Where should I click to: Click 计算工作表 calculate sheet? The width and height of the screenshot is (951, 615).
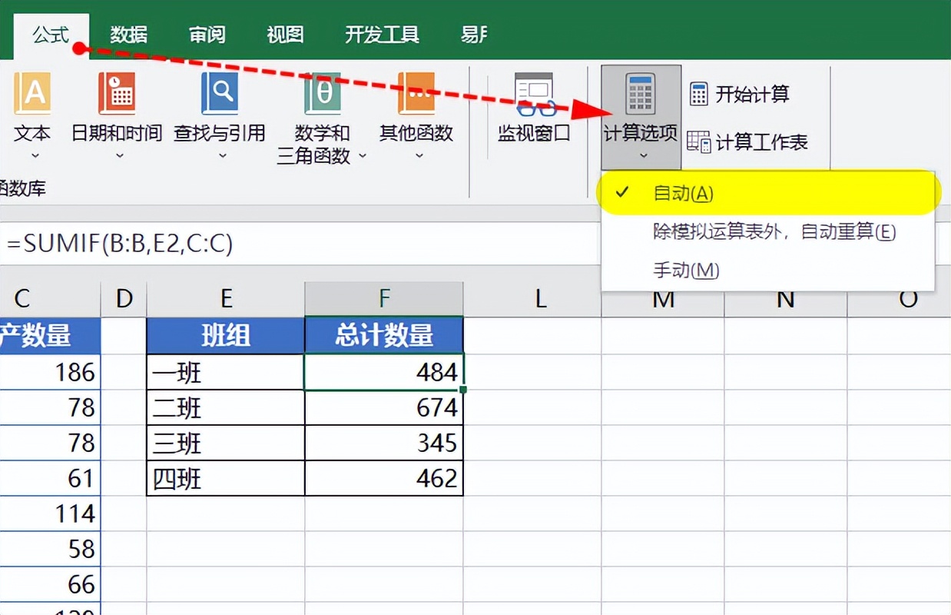coord(747,142)
